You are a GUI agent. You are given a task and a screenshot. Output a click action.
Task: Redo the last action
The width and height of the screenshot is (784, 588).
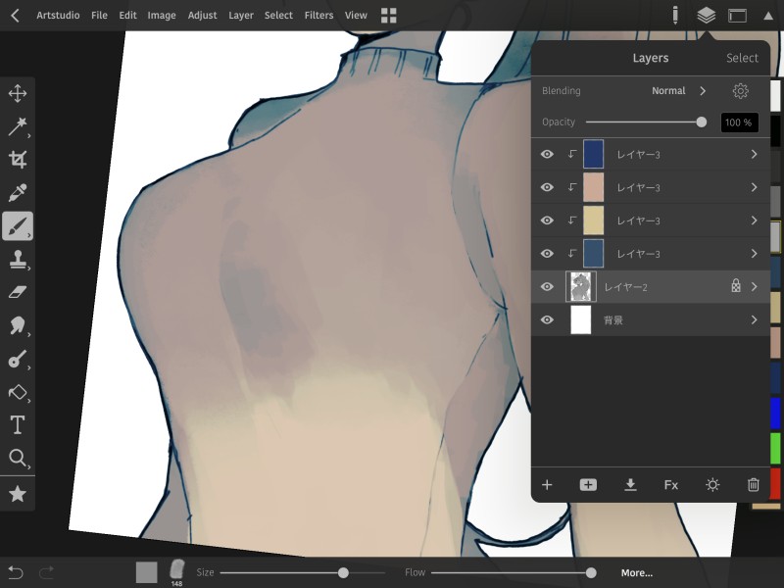click(46, 572)
